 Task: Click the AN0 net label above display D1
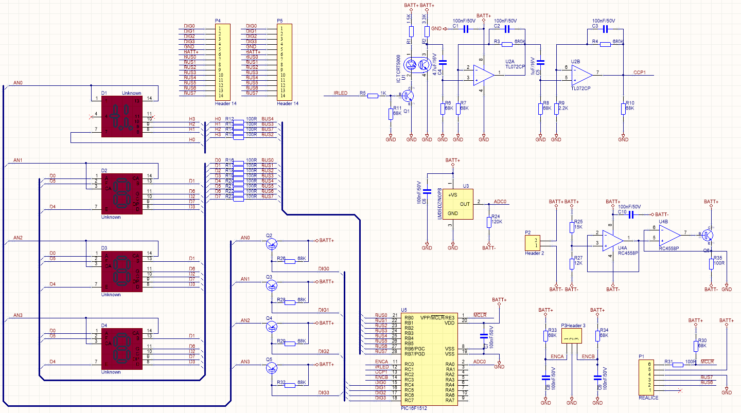click(18, 83)
